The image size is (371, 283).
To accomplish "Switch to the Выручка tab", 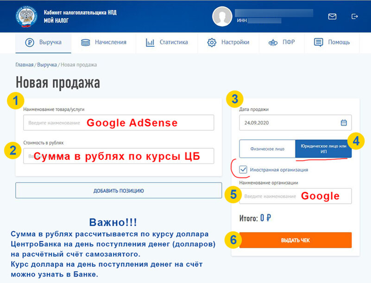I will [43, 43].
